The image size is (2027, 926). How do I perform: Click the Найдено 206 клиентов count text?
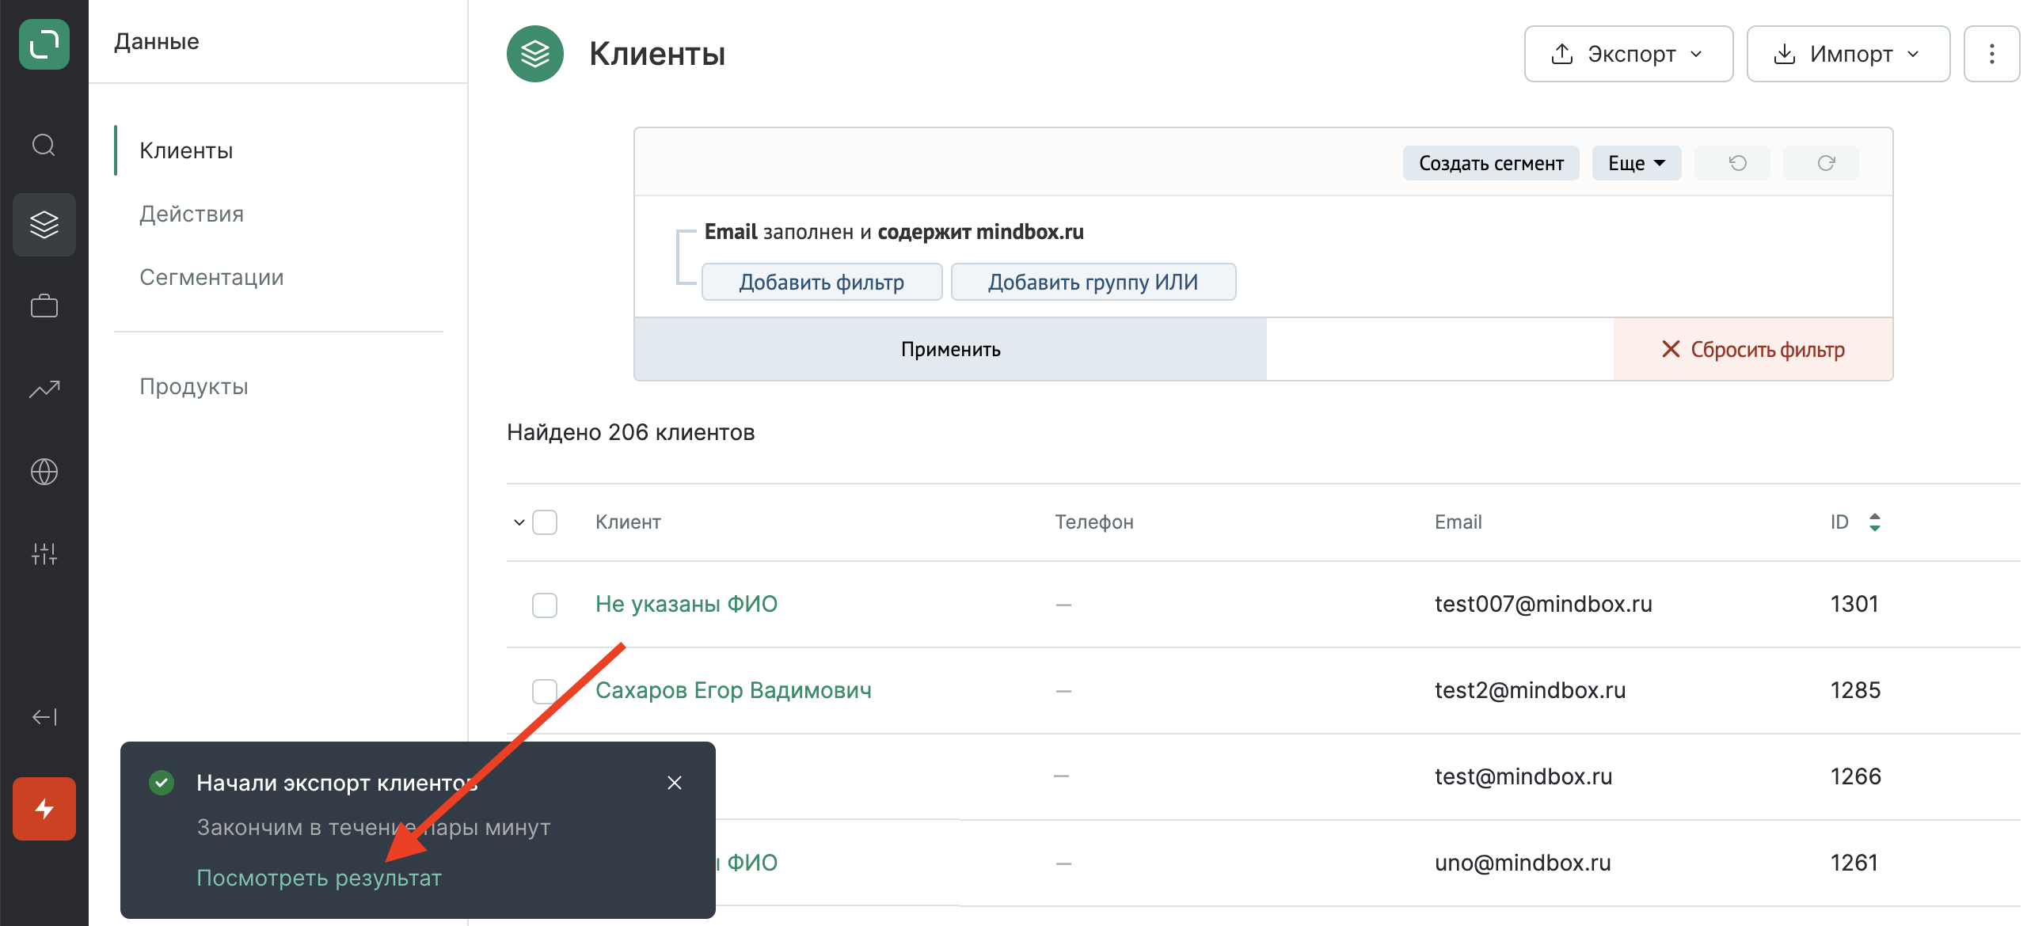630,432
